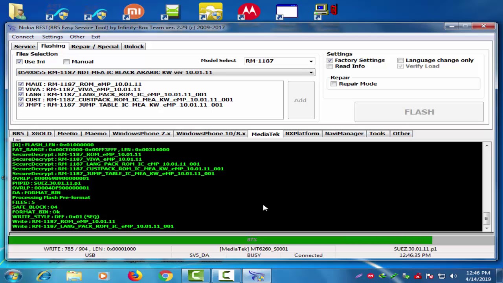Screen dimensions: 503x283
Task: Switch to the Unlock tab
Action: (x=134, y=46)
